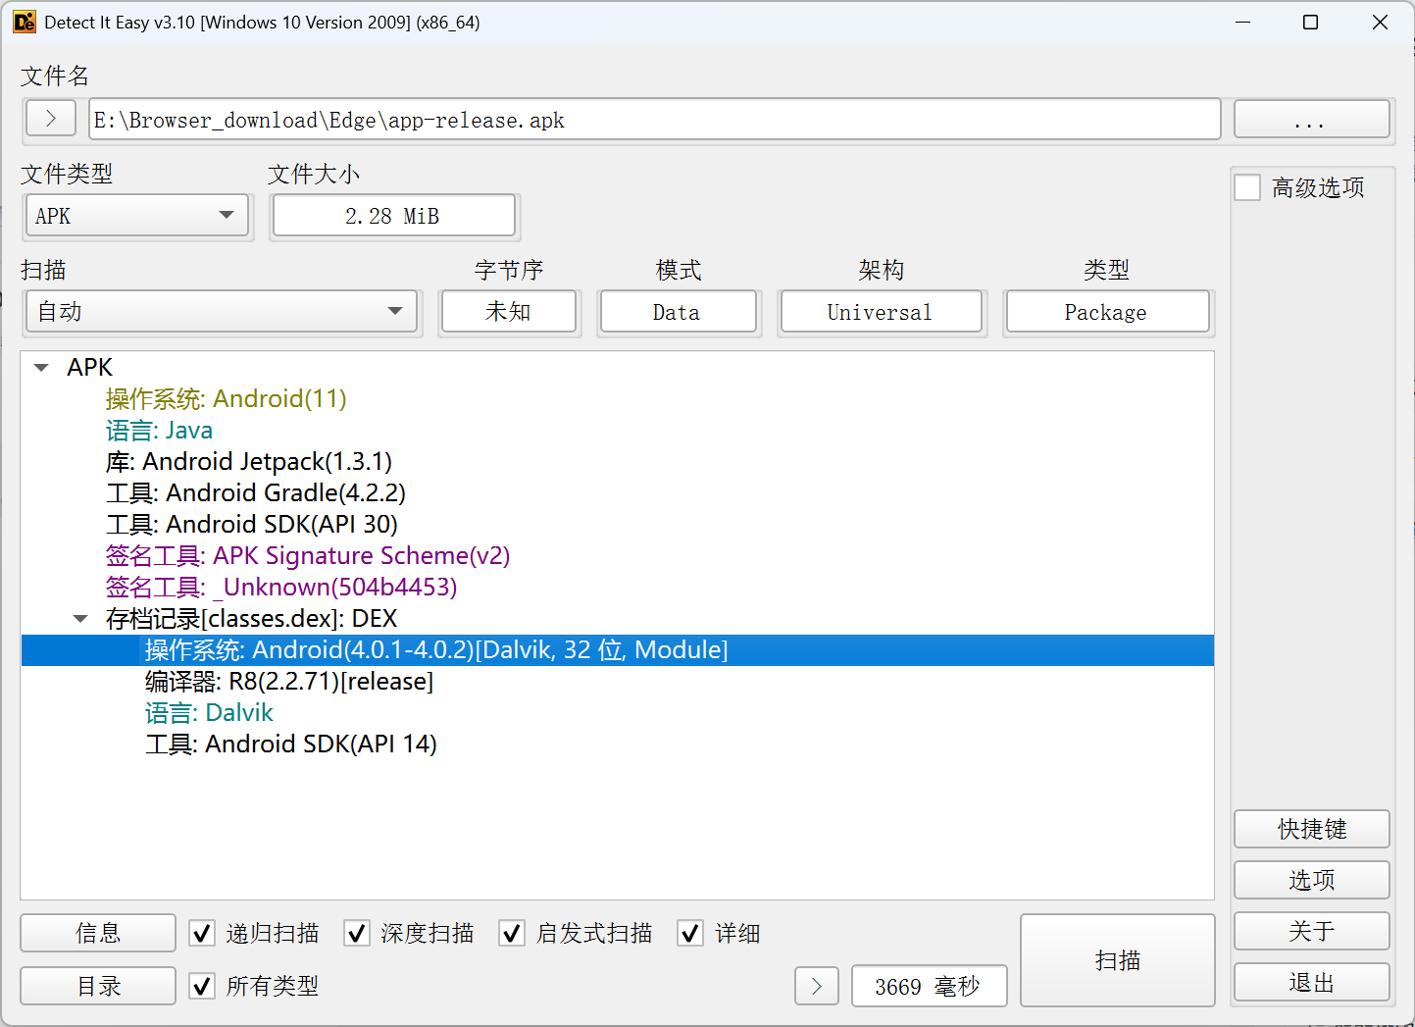
Task: Click the file size field showing 2.28 MiB
Action: (x=393, y=216)
